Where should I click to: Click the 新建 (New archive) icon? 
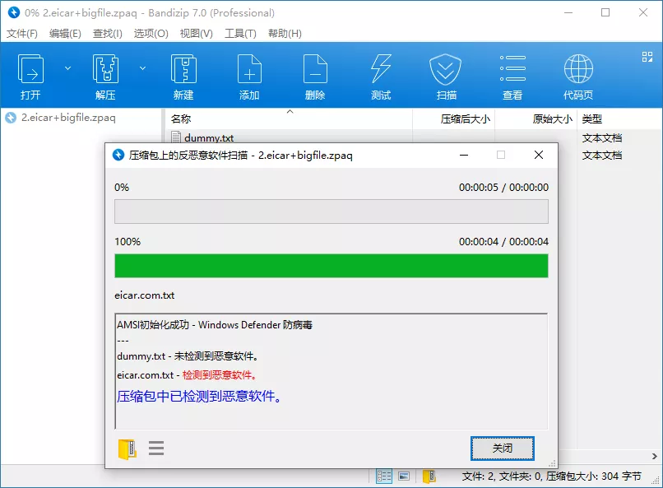click(183, 74)
